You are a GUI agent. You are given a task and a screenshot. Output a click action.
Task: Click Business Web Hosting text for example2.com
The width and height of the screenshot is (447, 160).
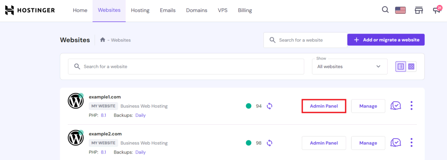[144, 143]
